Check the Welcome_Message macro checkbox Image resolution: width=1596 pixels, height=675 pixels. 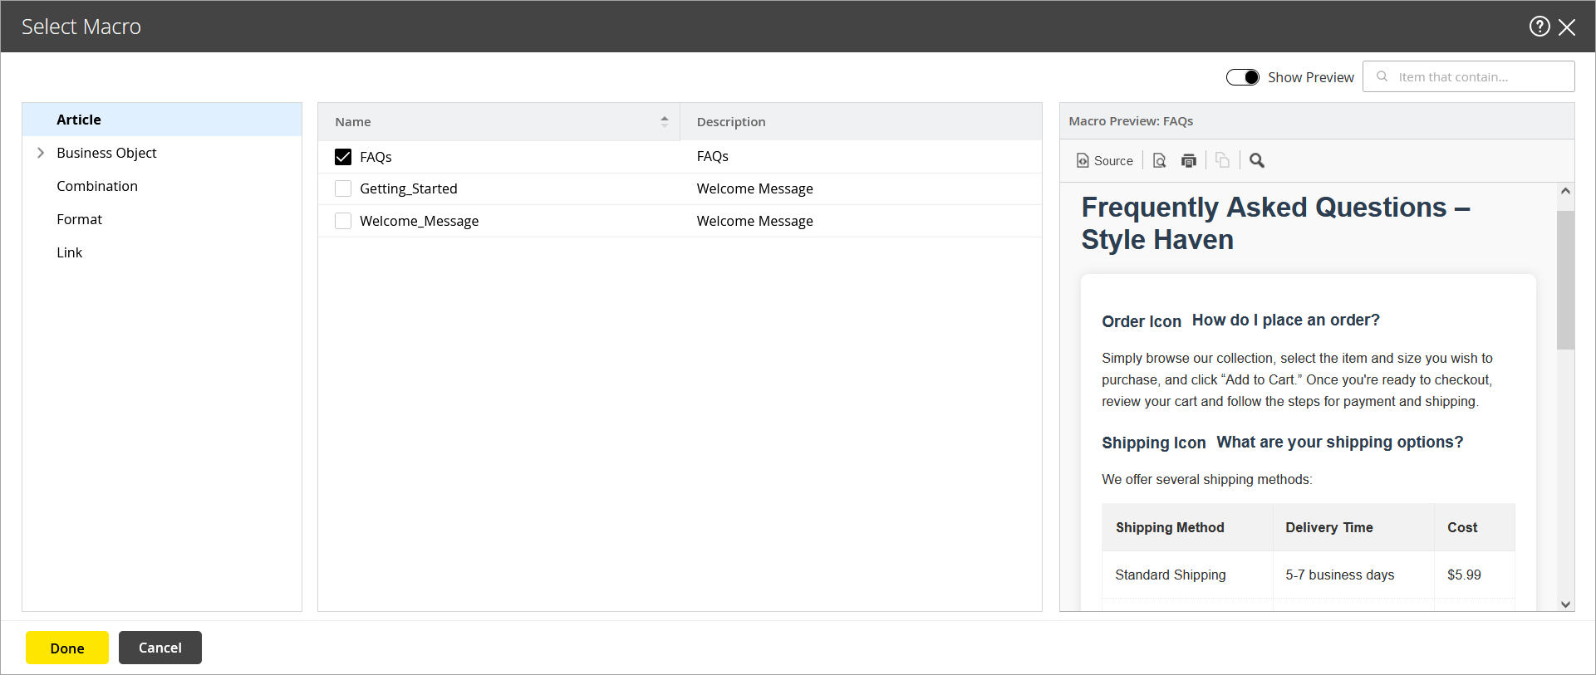coord(343,221)
